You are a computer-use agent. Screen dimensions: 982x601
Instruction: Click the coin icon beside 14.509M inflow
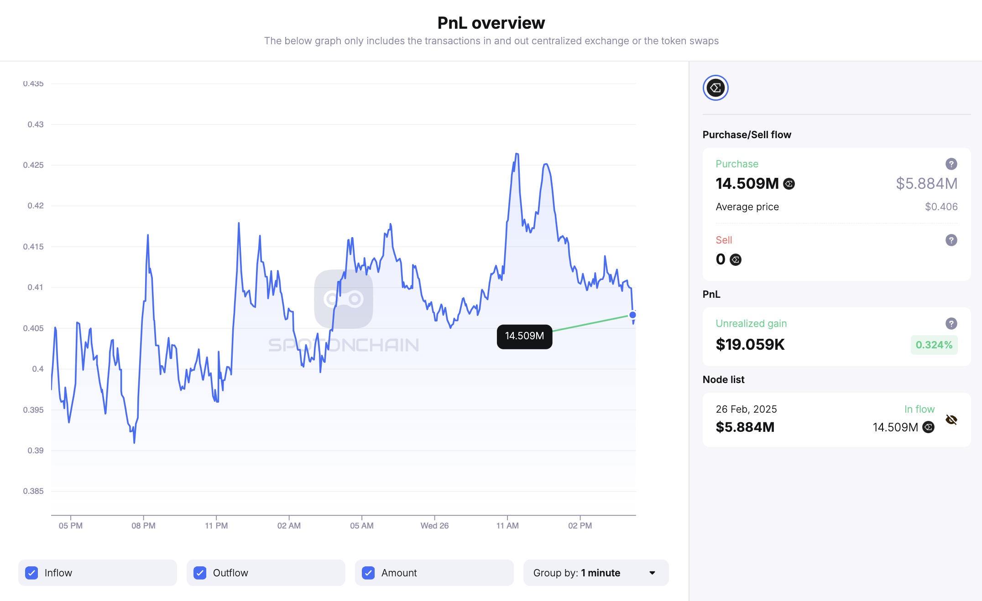point(928,427)
